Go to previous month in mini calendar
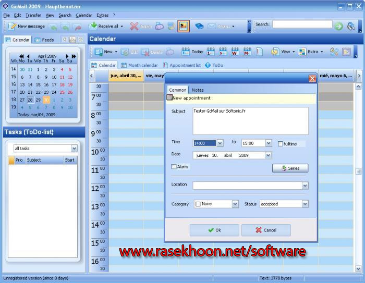The height and width of the screenshot is (283, 365). pyautogui.click(x=28, y=56)
